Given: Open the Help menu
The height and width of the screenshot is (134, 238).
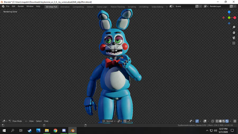Looking at the screenshot, I should click(38, 6).
